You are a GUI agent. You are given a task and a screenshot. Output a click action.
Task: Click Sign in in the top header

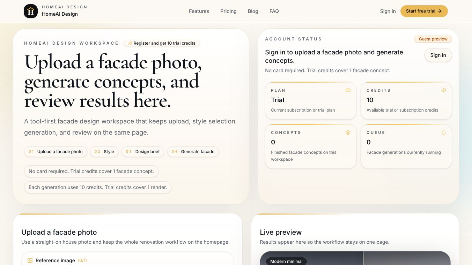(x=388, y=11)
